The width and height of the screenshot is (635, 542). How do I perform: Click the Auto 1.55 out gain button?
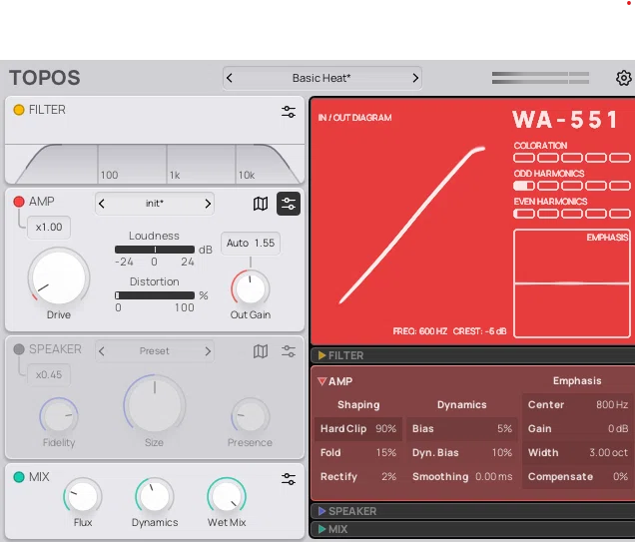pos(251,244)
